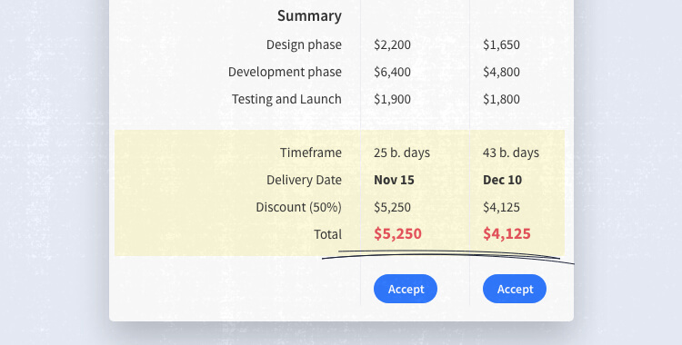Accept the $4,125 Dec 10 proposal
The image size is (682, 345).
pos(515,289)
